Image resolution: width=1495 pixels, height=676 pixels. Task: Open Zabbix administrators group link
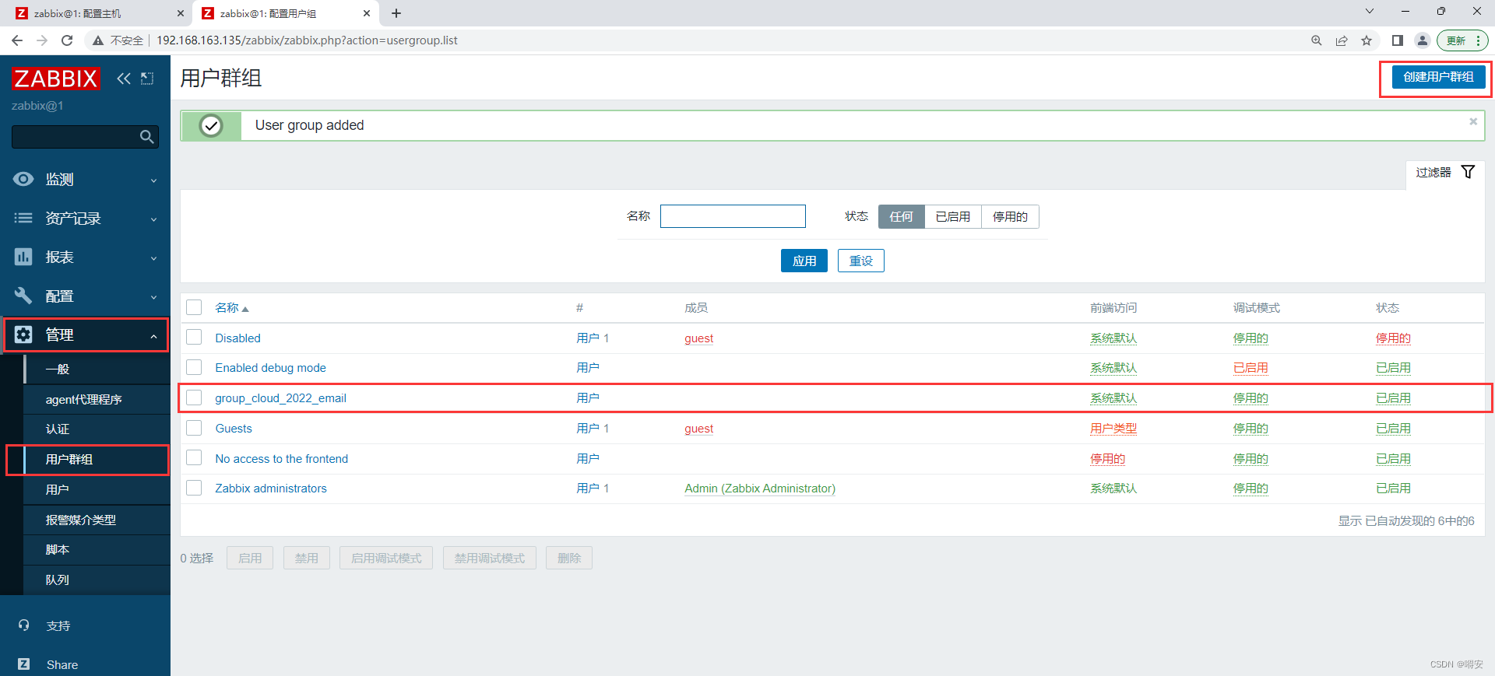click(271, 489)
